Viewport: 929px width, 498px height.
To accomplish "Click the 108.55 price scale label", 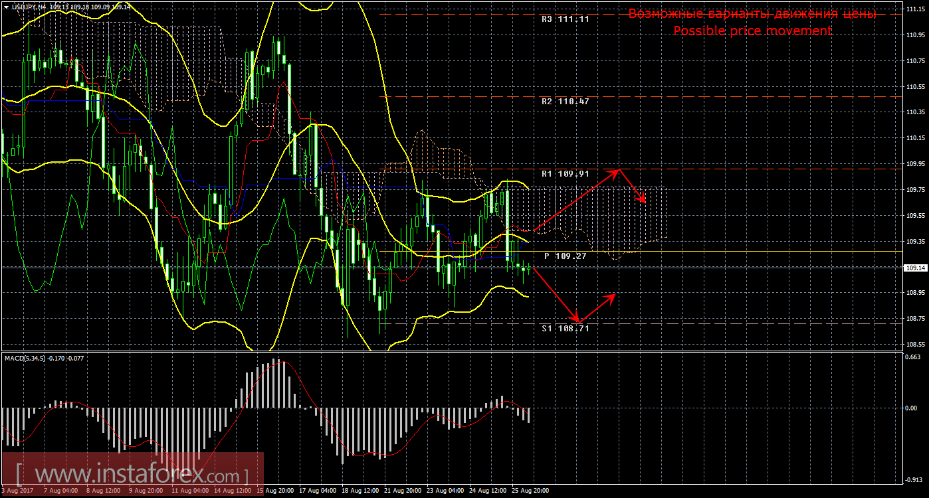I will pos(915,344).
